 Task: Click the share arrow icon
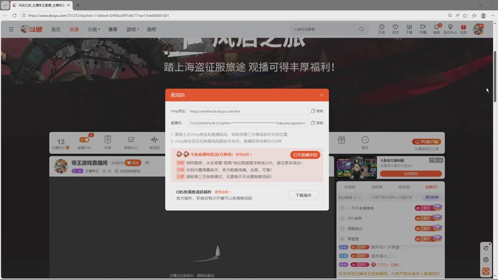[x=147, y=162]
